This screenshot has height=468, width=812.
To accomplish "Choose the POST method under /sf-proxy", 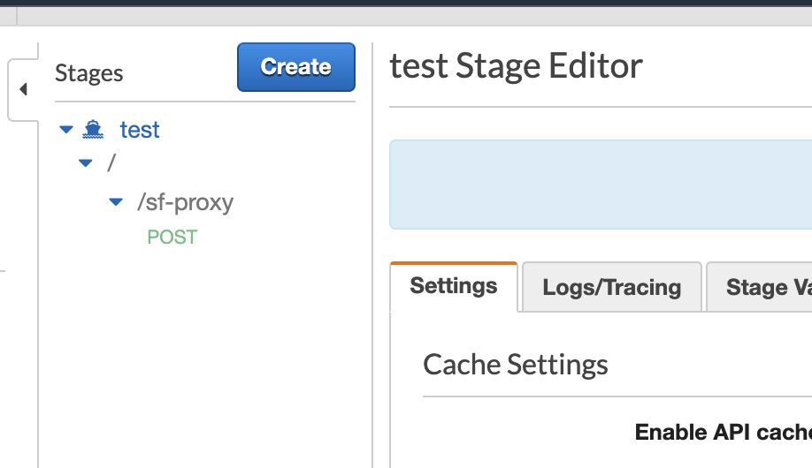I will [172, 238].
